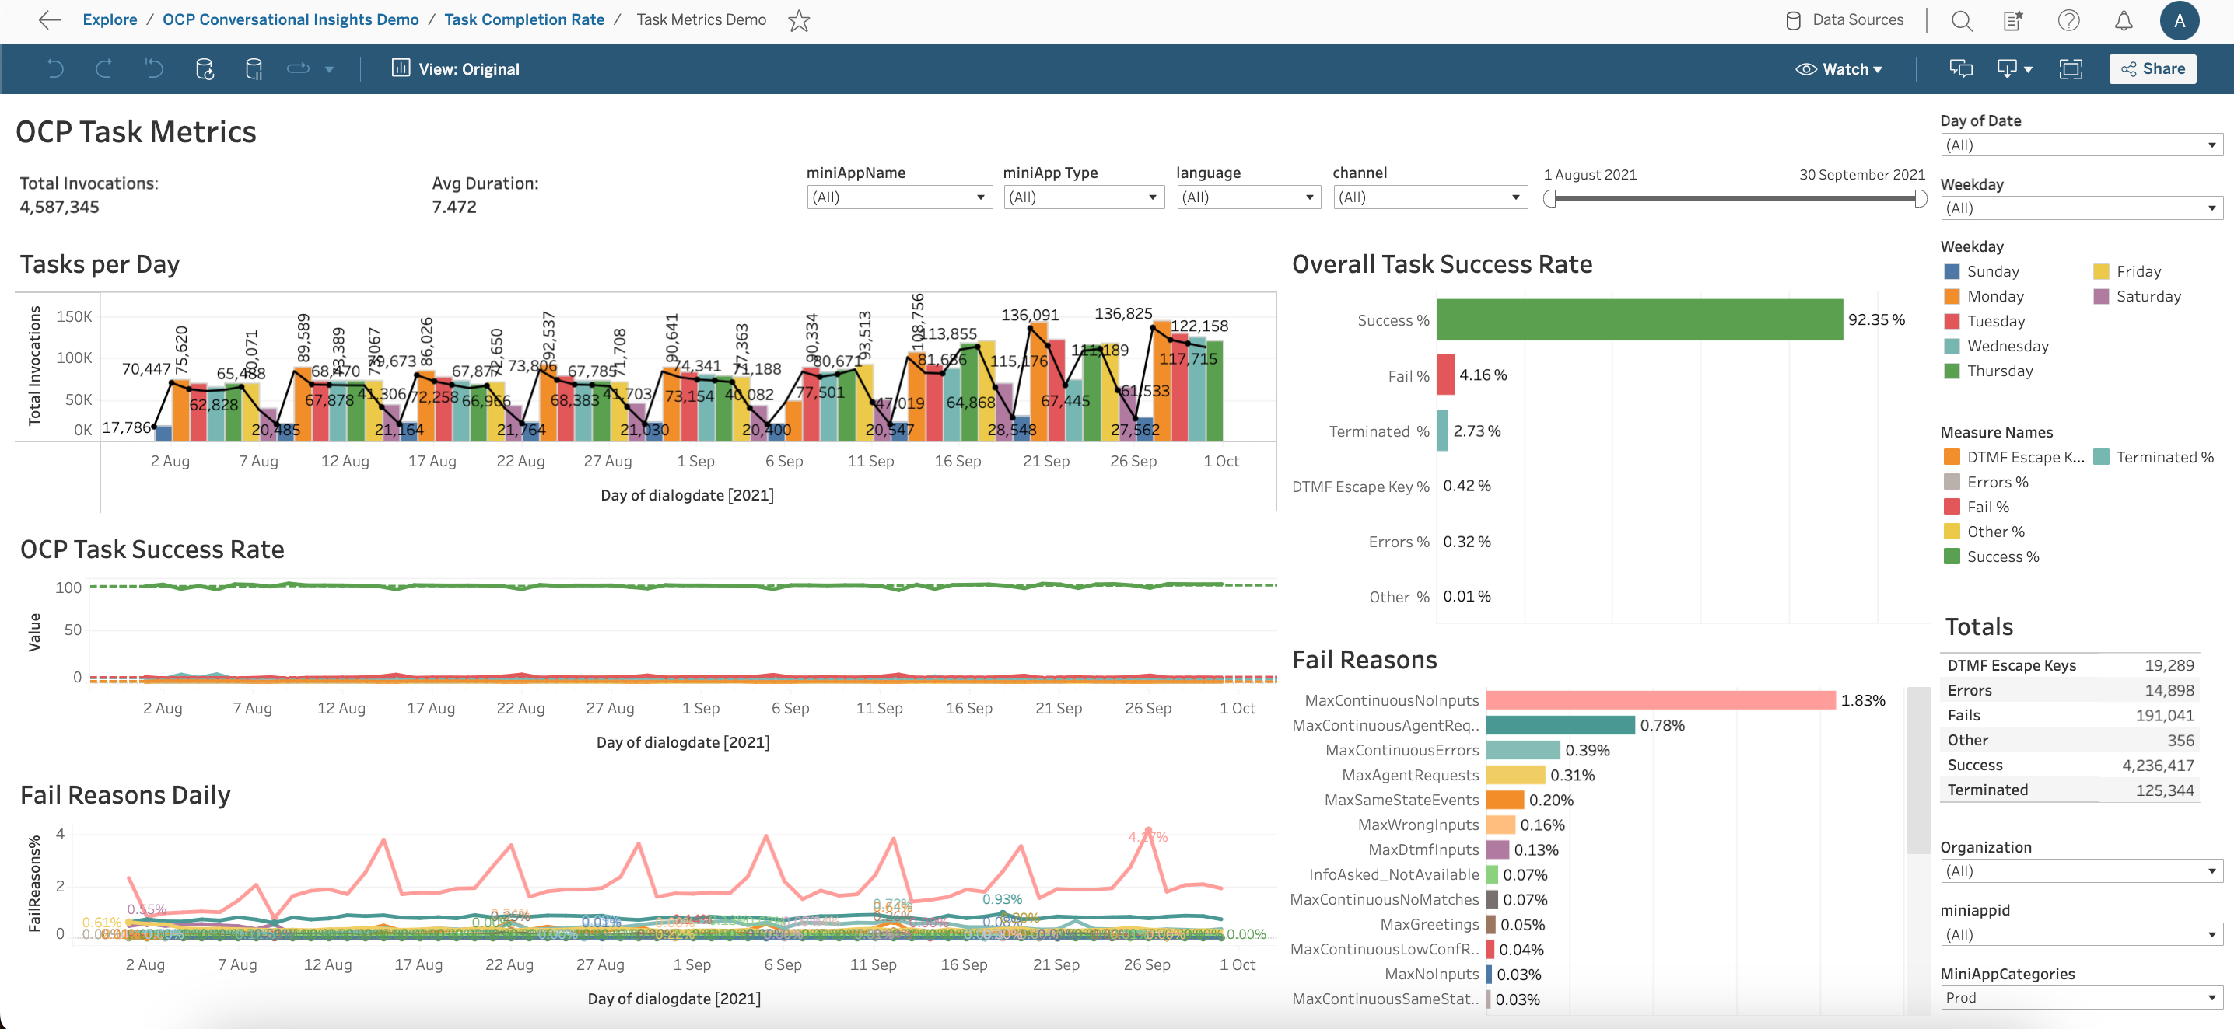The width and height of the screenshot is (2234, 1029).
Task: Expand the MiniAppCategories Prod dropdown
Action: point(2081,998)
